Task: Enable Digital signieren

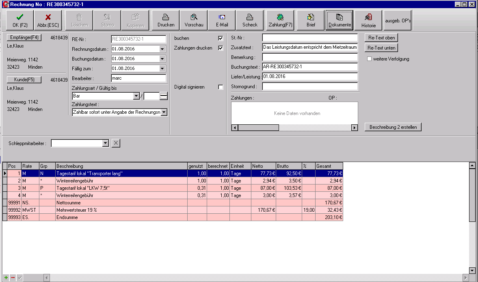Action: (220, 87)
